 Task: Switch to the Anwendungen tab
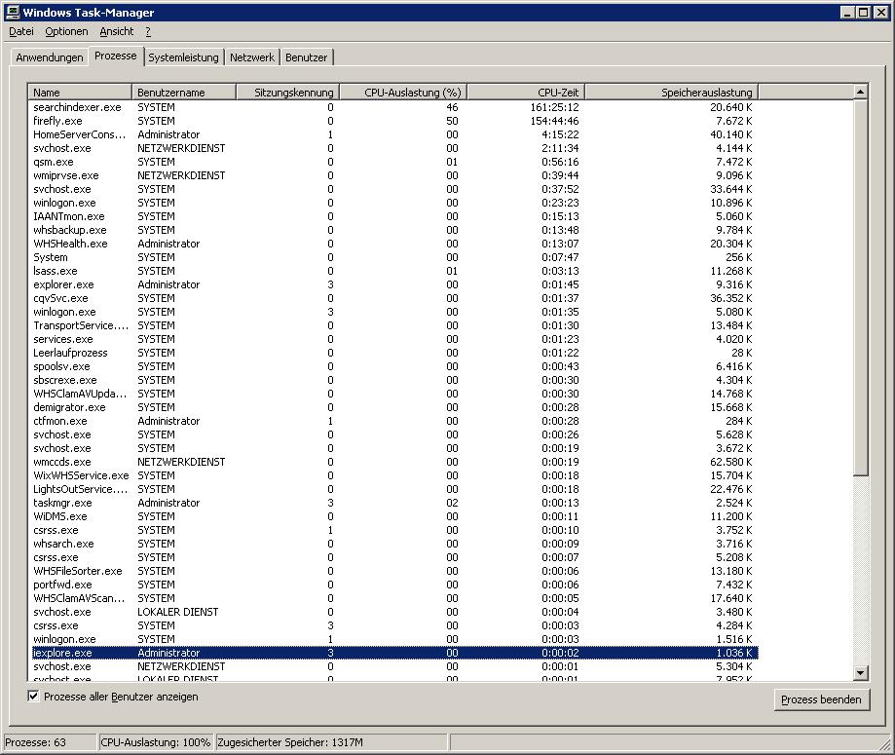[x=50, y=57]
